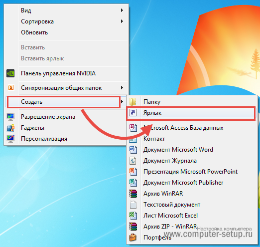The image size is (260, 247).
Task: Select Документ Microsoft Publisher entry
Action: click(192, 183)
